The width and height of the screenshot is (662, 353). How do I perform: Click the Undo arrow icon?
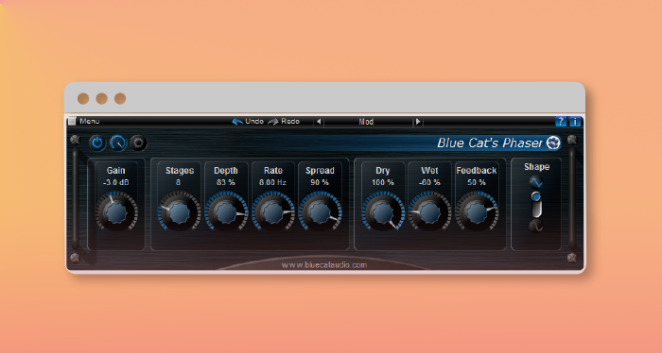pos(237,122)
